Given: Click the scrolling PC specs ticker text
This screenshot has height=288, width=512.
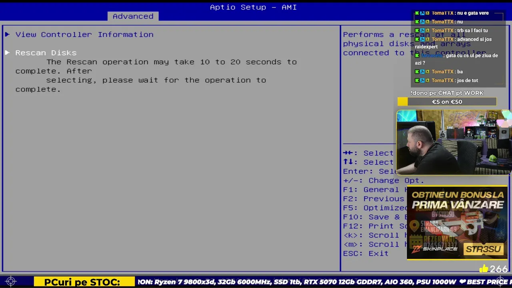Looking at the screenshot, I should coord(324,282).
